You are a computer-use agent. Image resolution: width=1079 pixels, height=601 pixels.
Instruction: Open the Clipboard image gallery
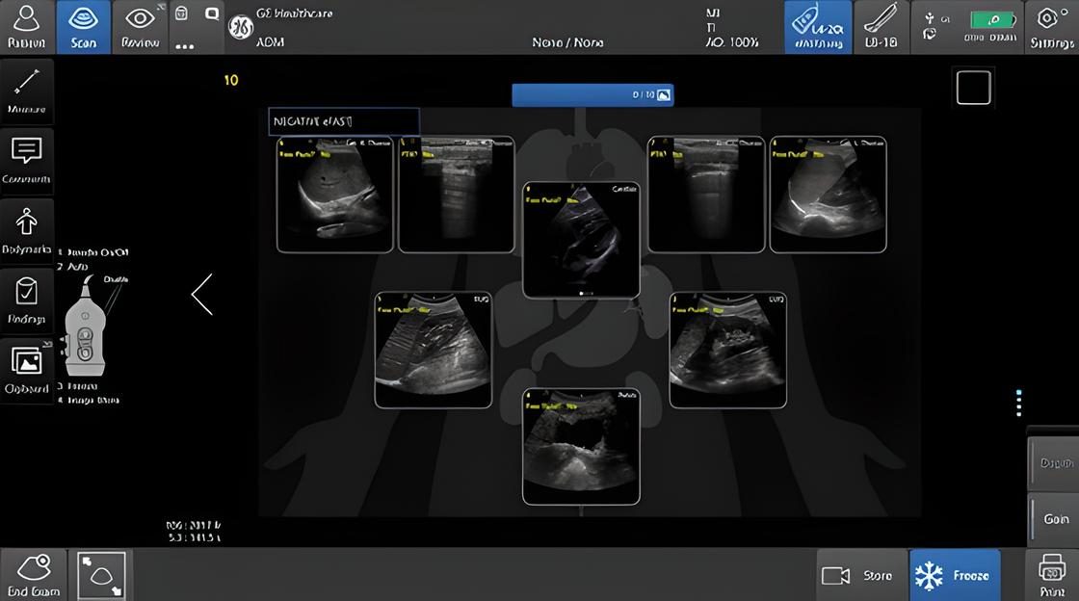27,370
